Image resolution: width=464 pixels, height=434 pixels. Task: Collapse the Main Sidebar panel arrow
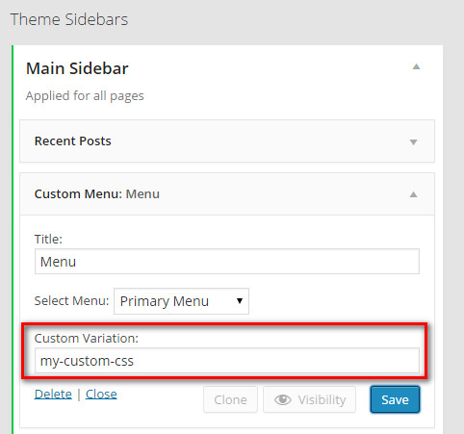click(416, 66)
